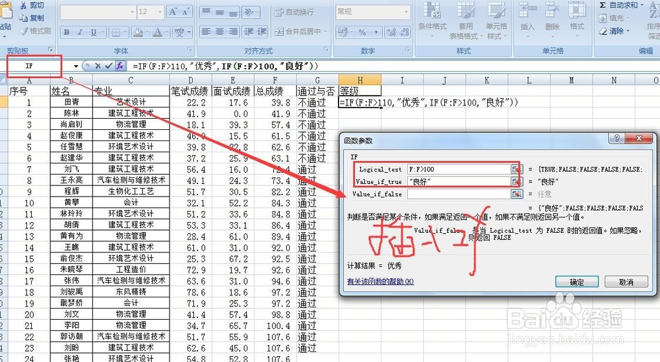
Task: Open Cell Styles (单元格样式)
Action: click(x=496, y=20)
